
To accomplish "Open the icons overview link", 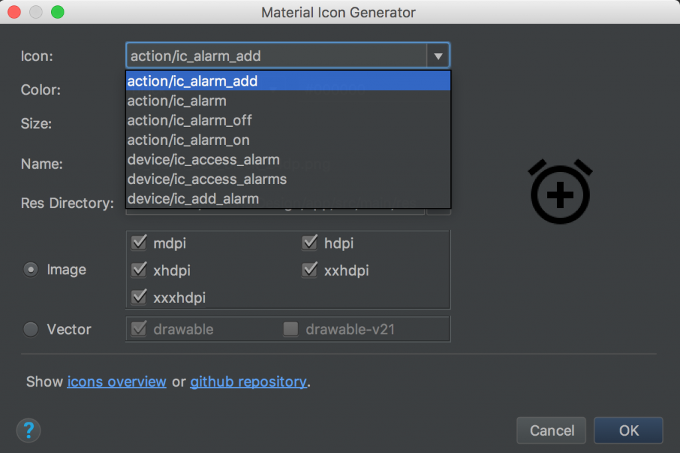I will tap(117, 382).
